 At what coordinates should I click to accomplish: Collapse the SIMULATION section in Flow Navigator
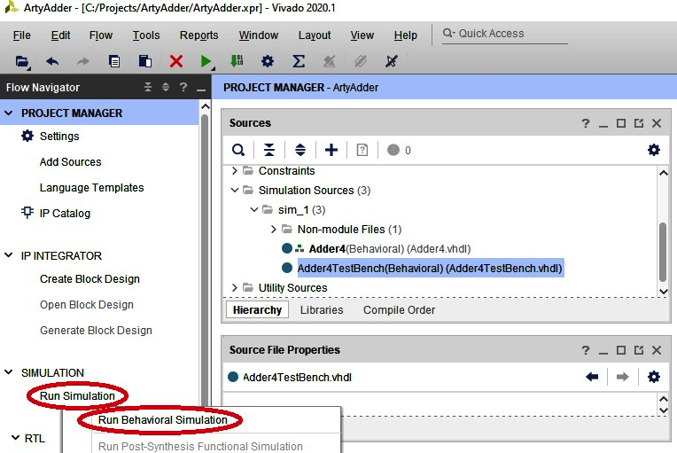coord(10,373)
